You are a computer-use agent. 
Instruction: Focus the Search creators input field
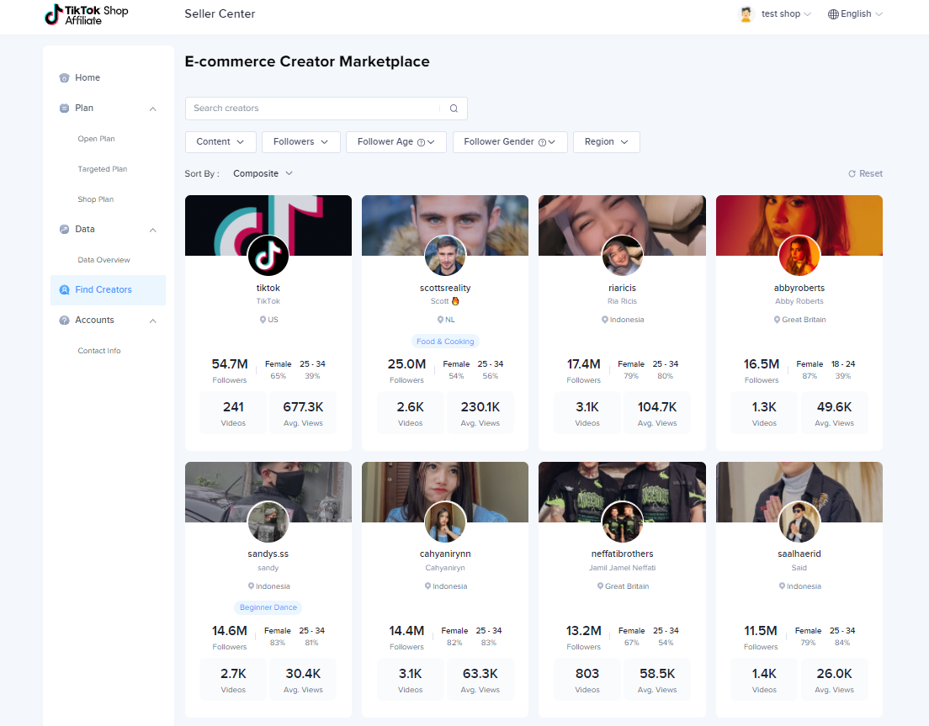point(311,109)
